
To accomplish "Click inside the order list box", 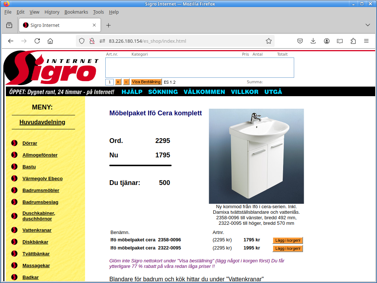I will (x=200, y=68).
